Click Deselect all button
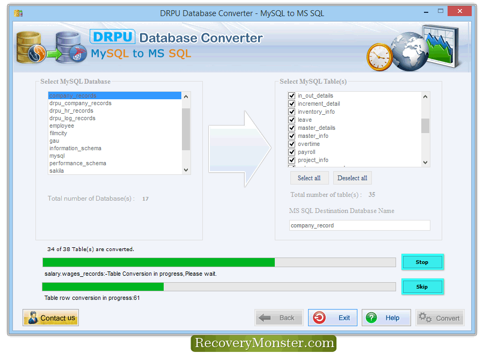 pos(353,178)
